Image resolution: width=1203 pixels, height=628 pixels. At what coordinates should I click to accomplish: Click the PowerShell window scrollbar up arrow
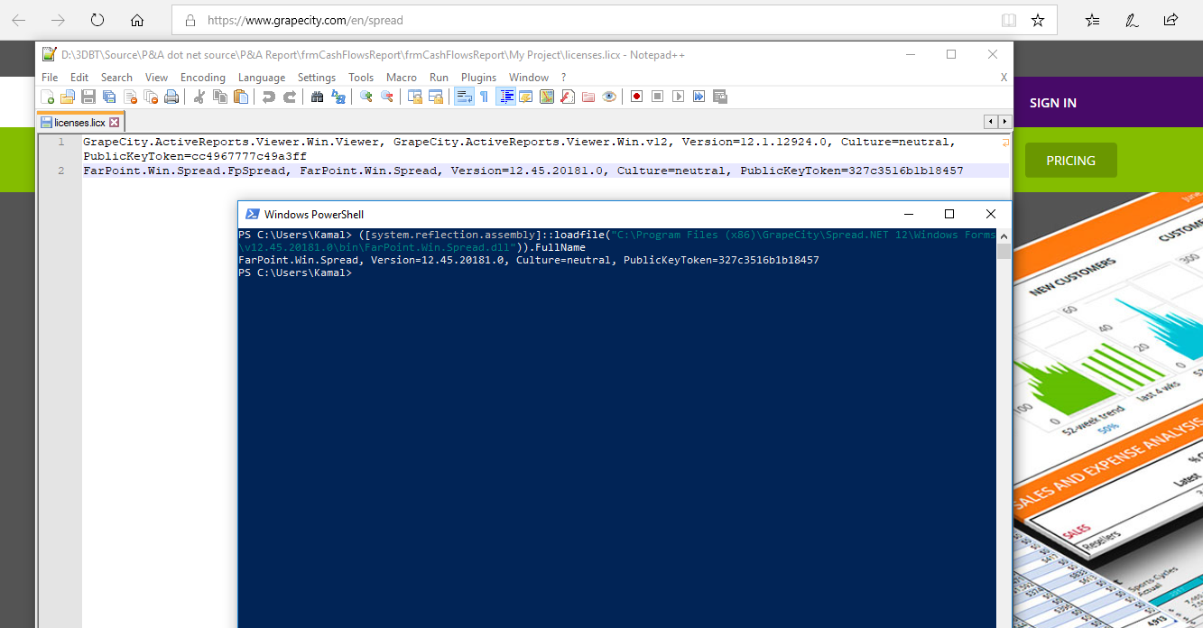1004,235
